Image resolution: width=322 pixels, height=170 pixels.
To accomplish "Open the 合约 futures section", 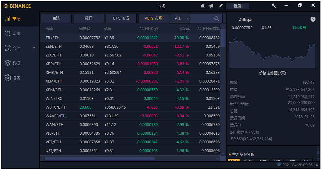I will (20, 48).
